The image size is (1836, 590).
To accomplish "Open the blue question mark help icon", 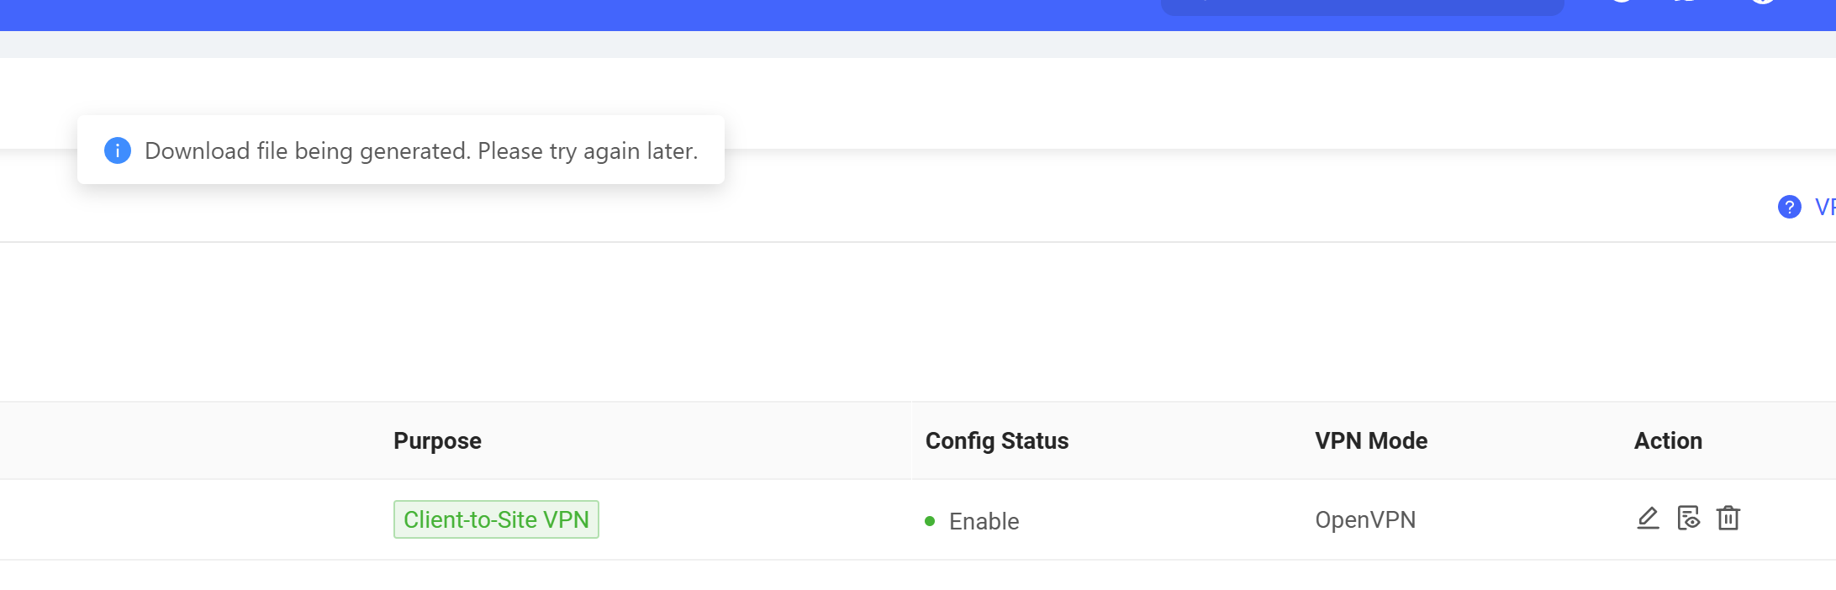I will pyautogui.click(x=1789, y=207).
